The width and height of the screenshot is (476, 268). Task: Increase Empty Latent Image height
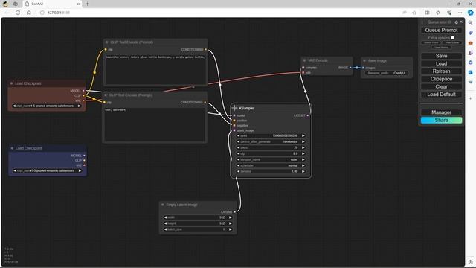(x=231, y=223)
